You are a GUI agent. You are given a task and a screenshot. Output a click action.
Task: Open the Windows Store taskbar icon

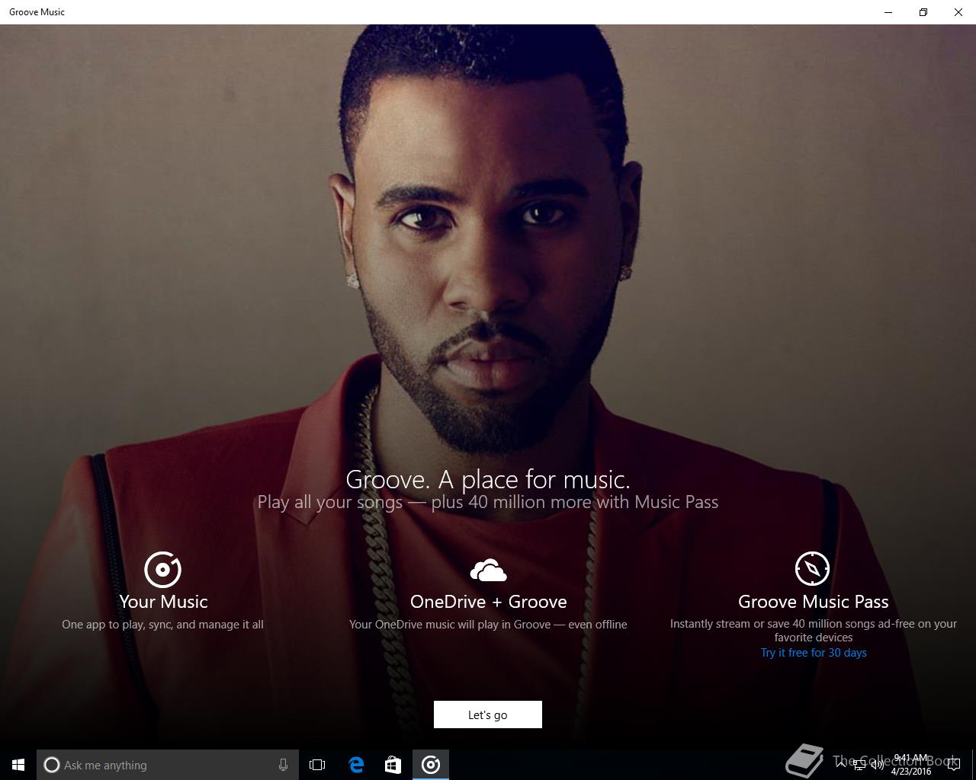coord(393,765)
